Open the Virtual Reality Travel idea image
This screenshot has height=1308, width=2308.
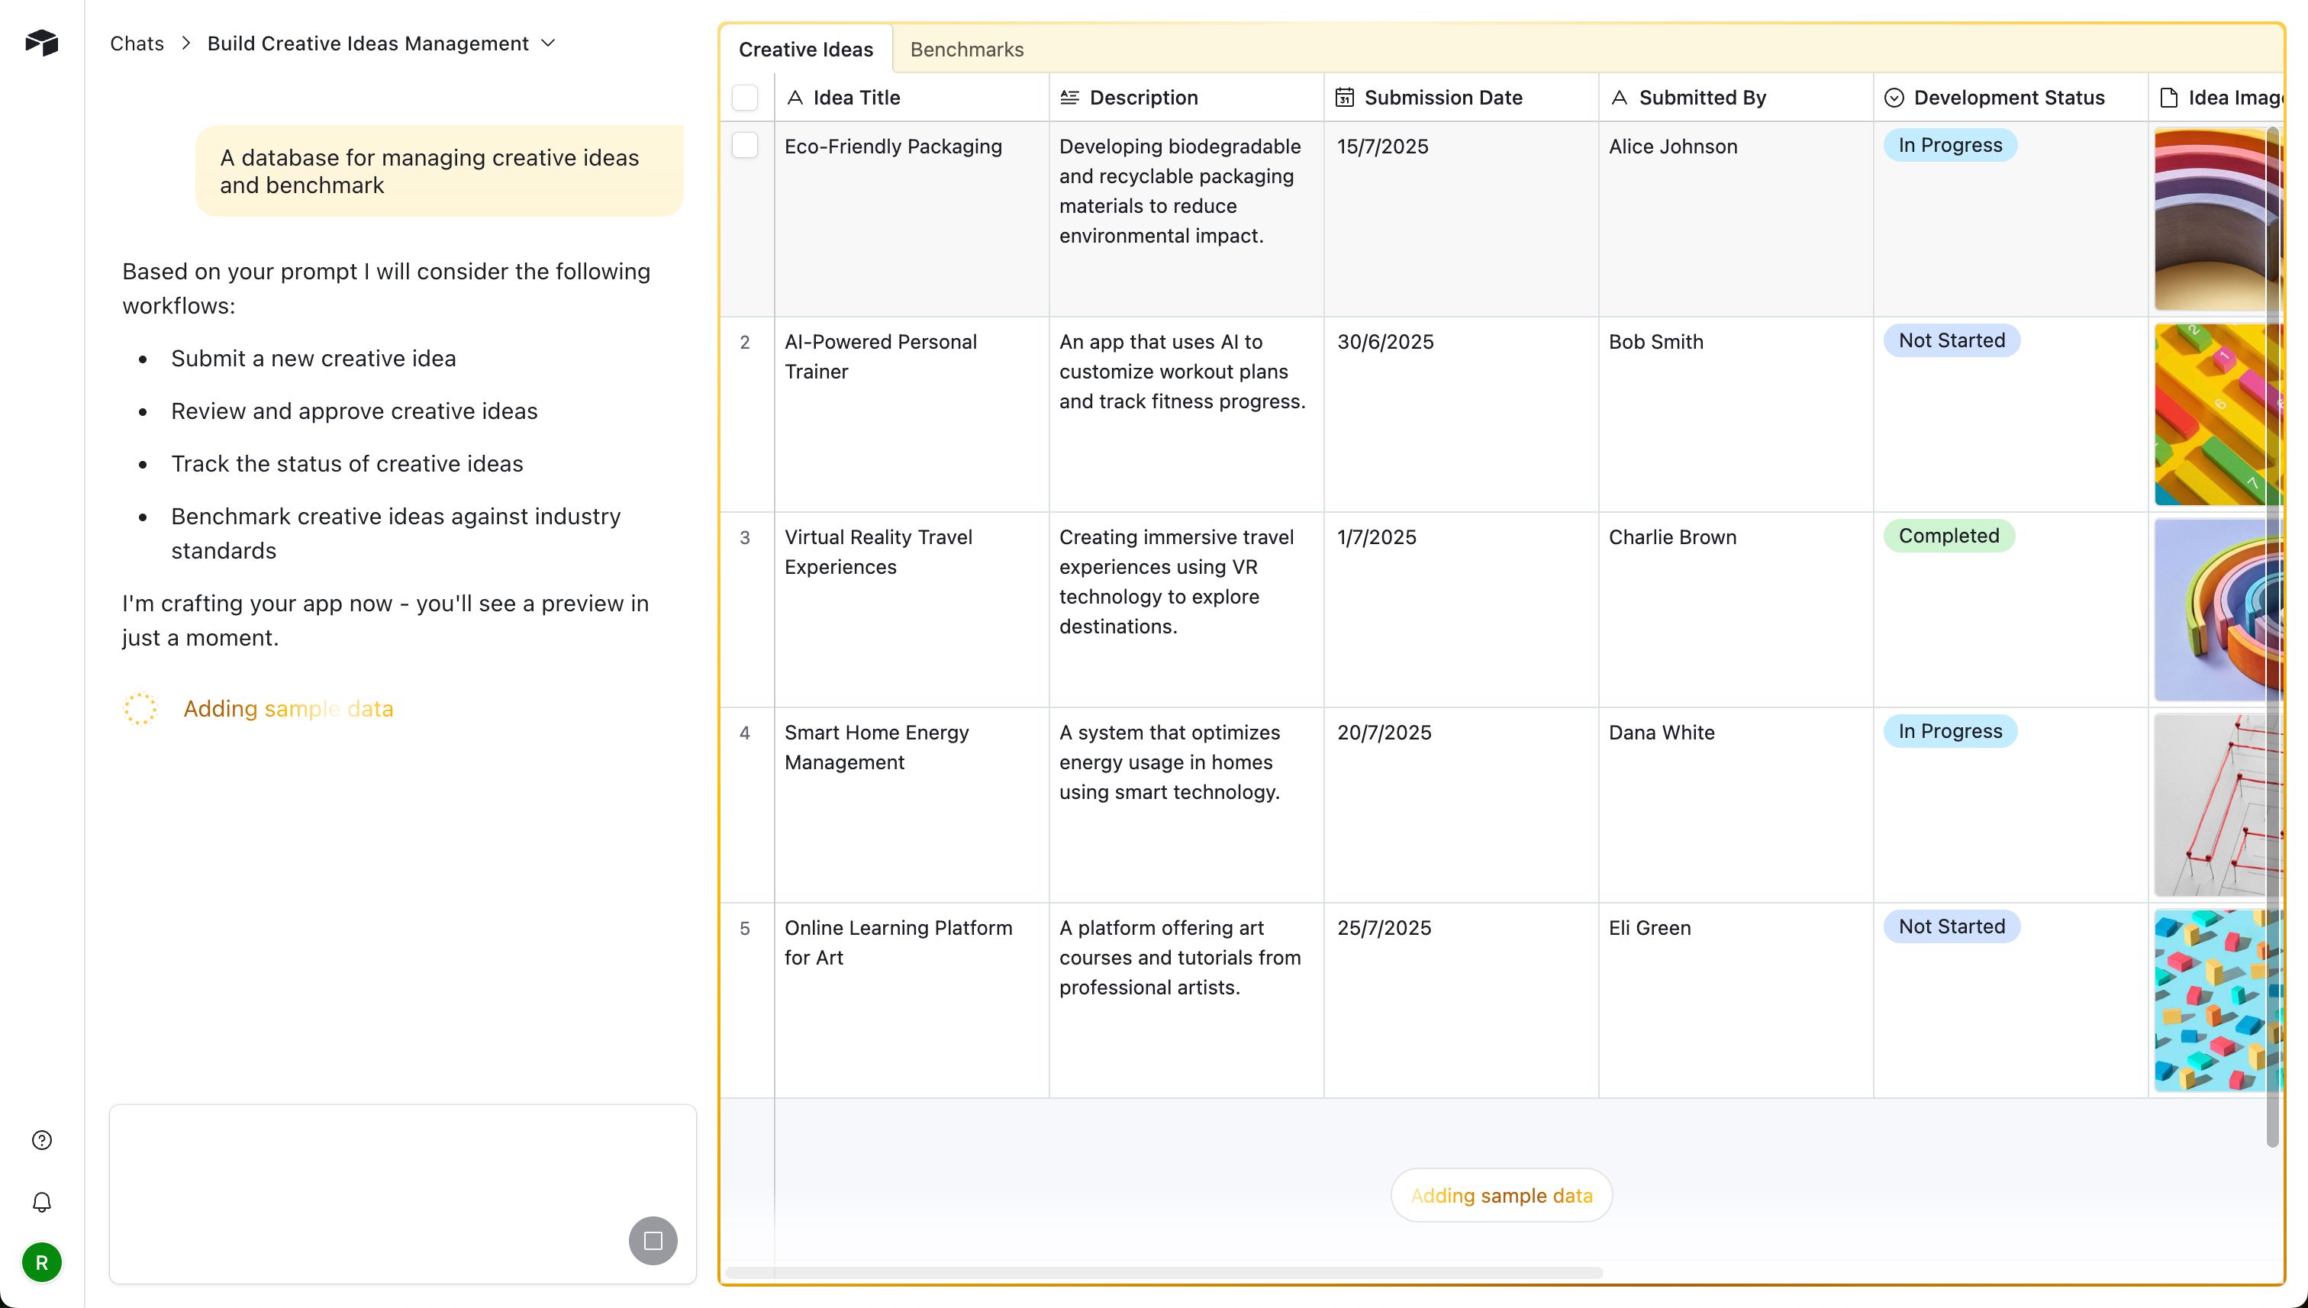click(2217, 610)
